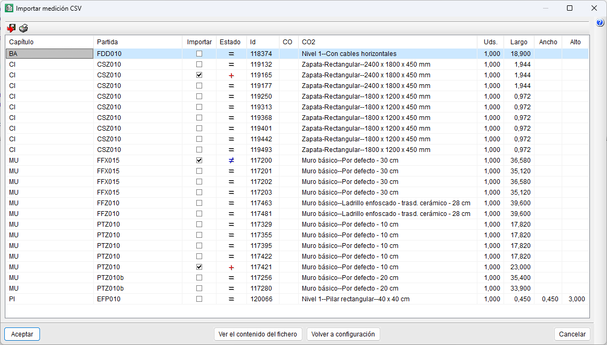This screenshot has width=607, height=345.
Task: Click the import file icon with red arrow
Action: (11, 28)
